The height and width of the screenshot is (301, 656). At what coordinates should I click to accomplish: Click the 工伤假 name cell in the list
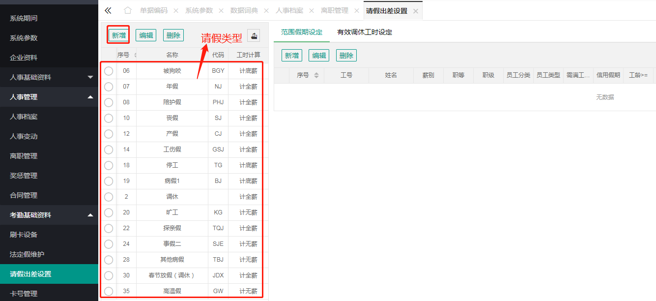point(172,150)
